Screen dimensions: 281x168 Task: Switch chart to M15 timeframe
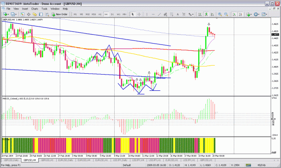(x=88, y=14)
